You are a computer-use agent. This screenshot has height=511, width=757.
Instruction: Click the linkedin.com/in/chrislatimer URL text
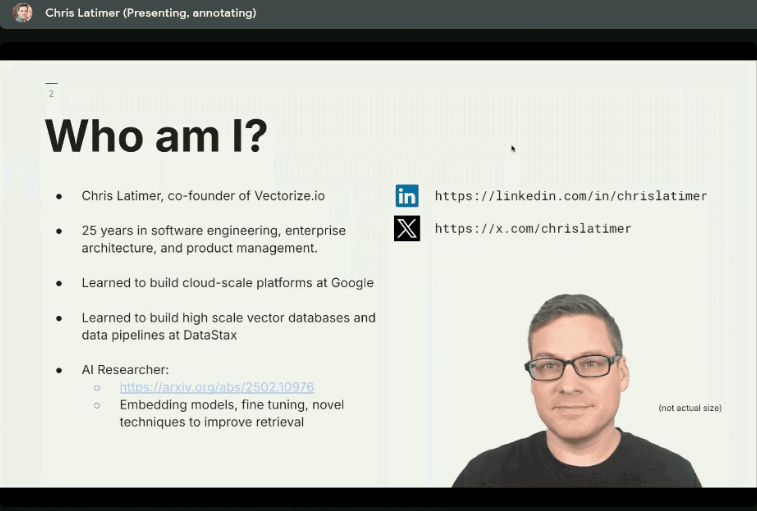570,195
